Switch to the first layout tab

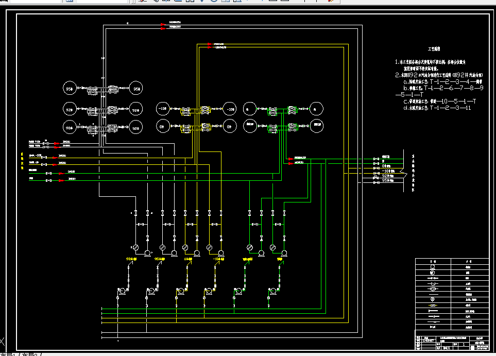[x=7, y=354]
